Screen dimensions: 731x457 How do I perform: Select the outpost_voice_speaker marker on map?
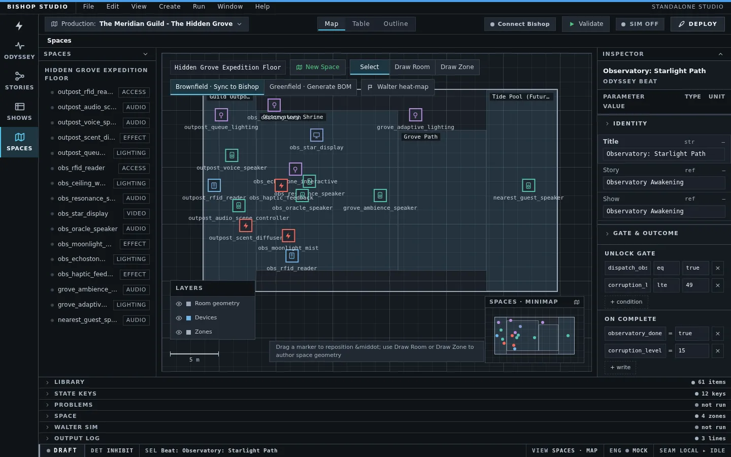pyautogui.click(x=232, y=155)
